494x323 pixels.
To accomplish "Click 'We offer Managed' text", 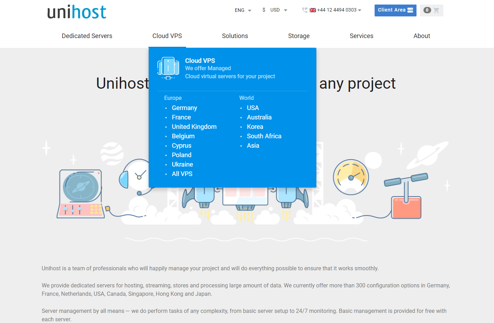I will [208, 68].
